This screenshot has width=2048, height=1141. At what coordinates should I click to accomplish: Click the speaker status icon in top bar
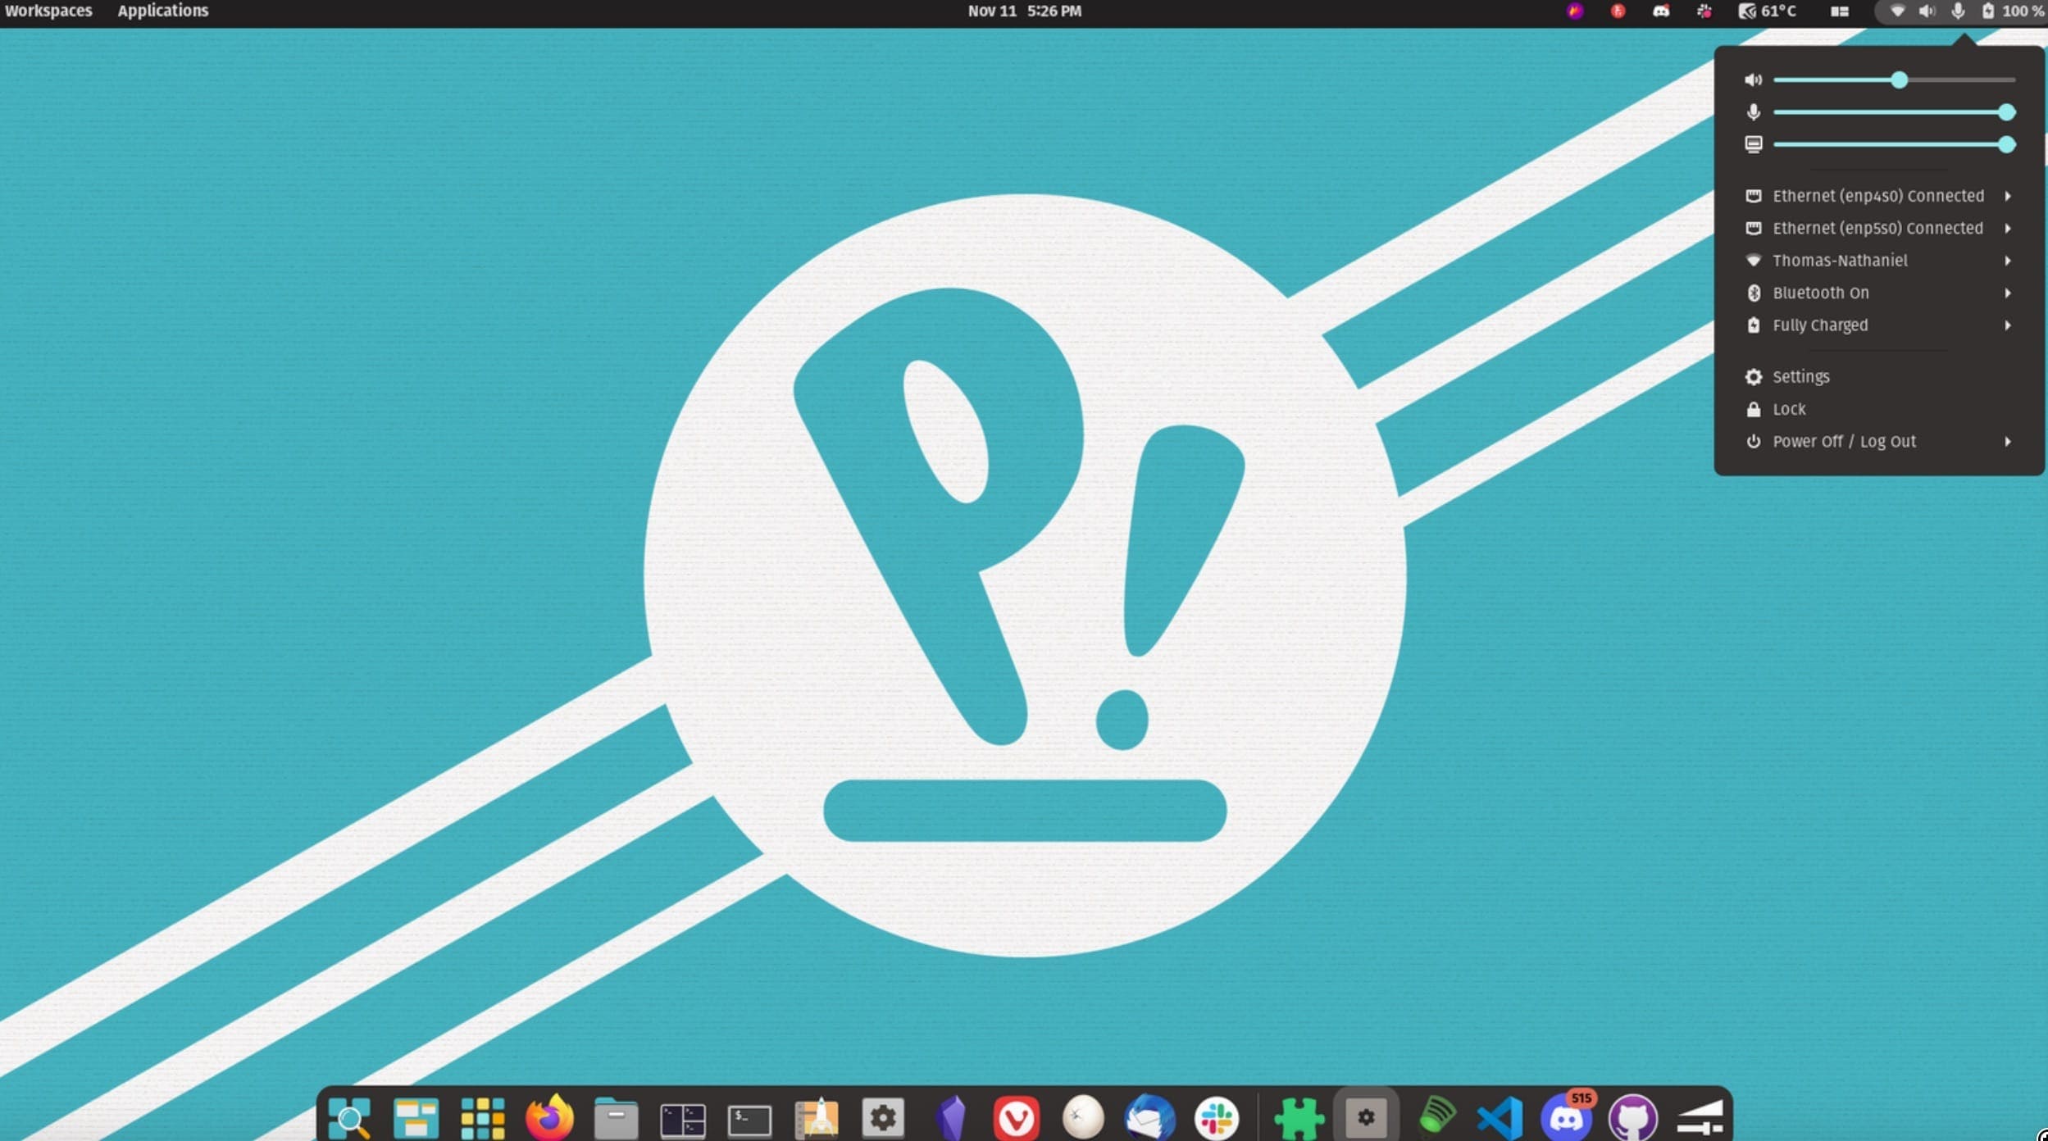(1927, 11)
